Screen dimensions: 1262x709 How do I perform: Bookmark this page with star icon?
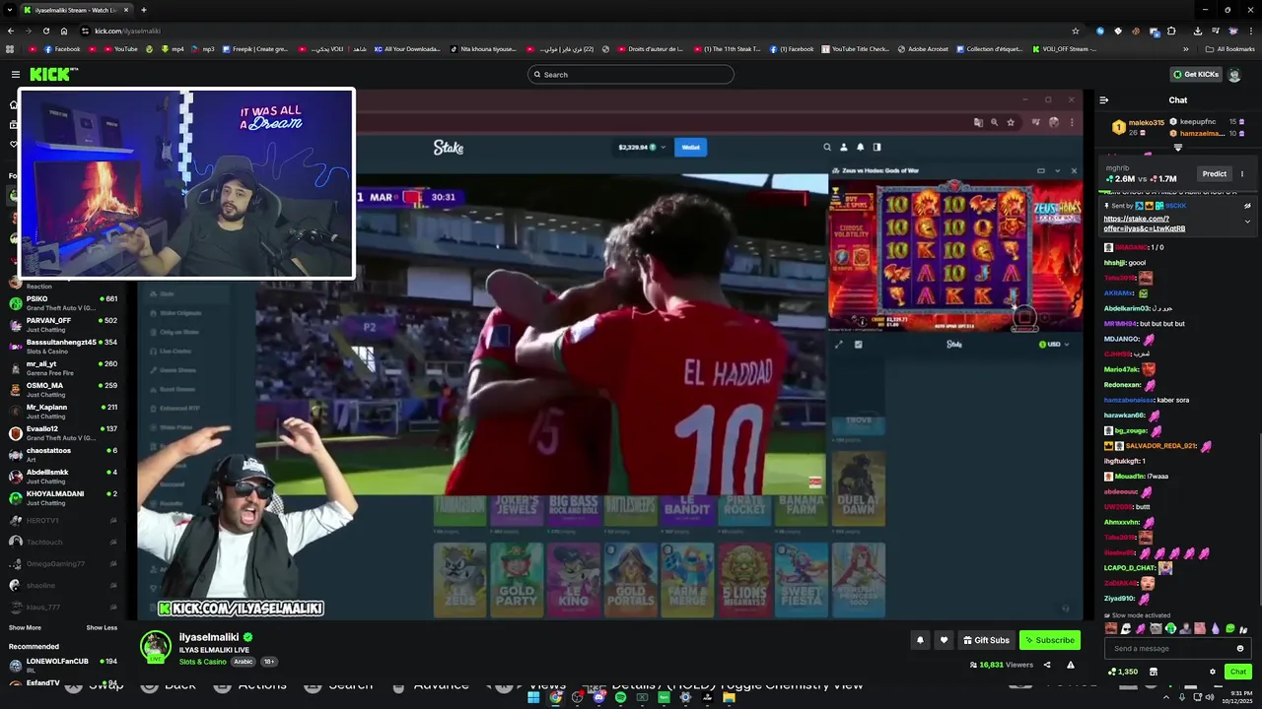coord(1075,31)
